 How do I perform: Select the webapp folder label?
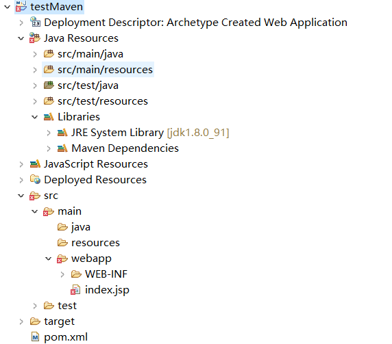91,259
